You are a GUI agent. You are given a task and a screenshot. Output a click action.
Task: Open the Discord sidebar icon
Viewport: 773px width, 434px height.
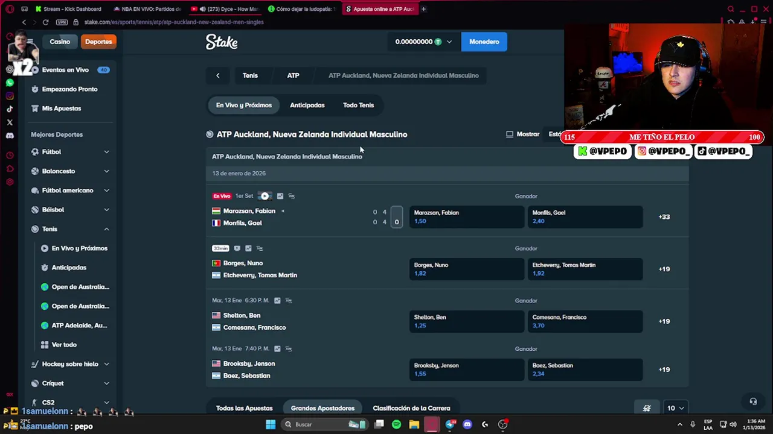coord(10,136)
